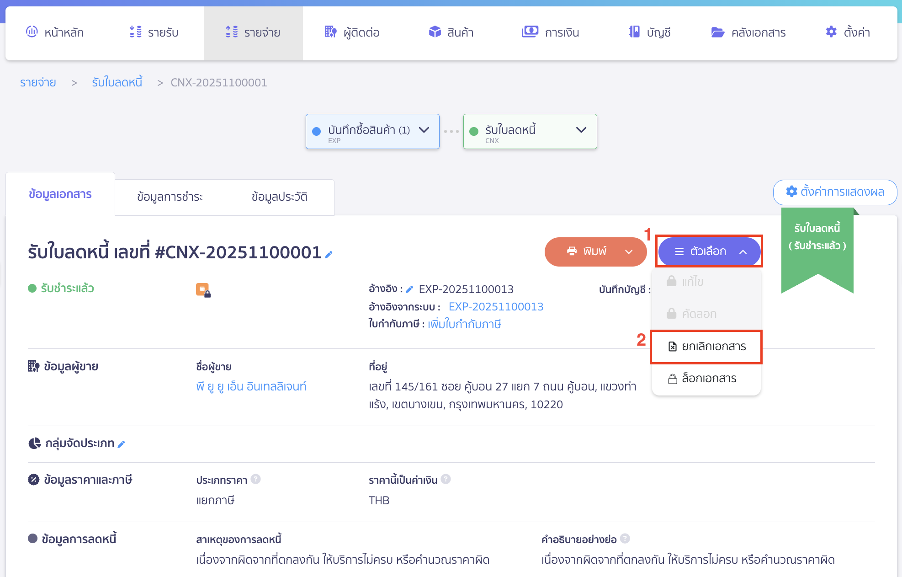
Task: Click the pencil icon next to อ้างอิง
Action: click(x=409, y=289)
